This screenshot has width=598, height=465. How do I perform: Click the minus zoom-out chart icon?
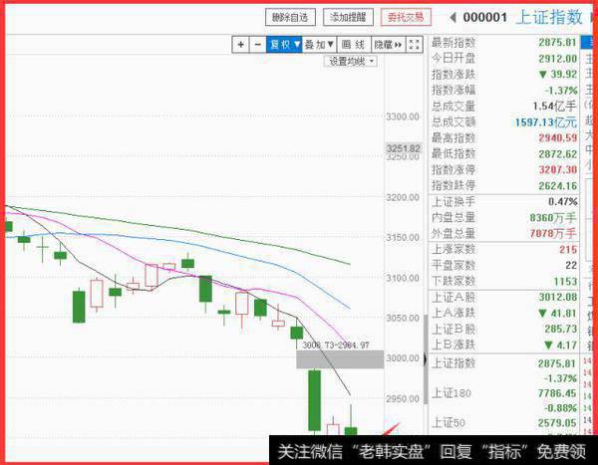click(256, 45)
